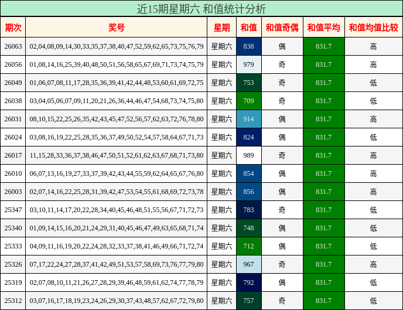Click the sum value 709 cell
The width and height of the screenshot is (403, 310).
click(x=249, y=101)
